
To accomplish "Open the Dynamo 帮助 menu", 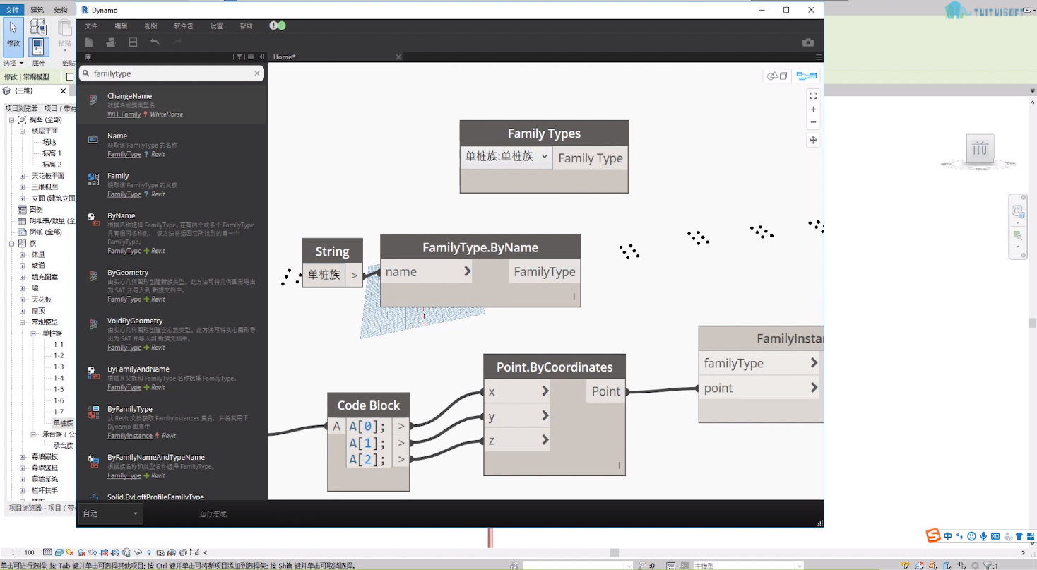I will tap(246, 26).
